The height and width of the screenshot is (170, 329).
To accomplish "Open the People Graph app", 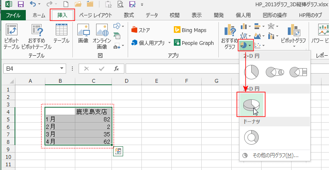I will 192,43.
